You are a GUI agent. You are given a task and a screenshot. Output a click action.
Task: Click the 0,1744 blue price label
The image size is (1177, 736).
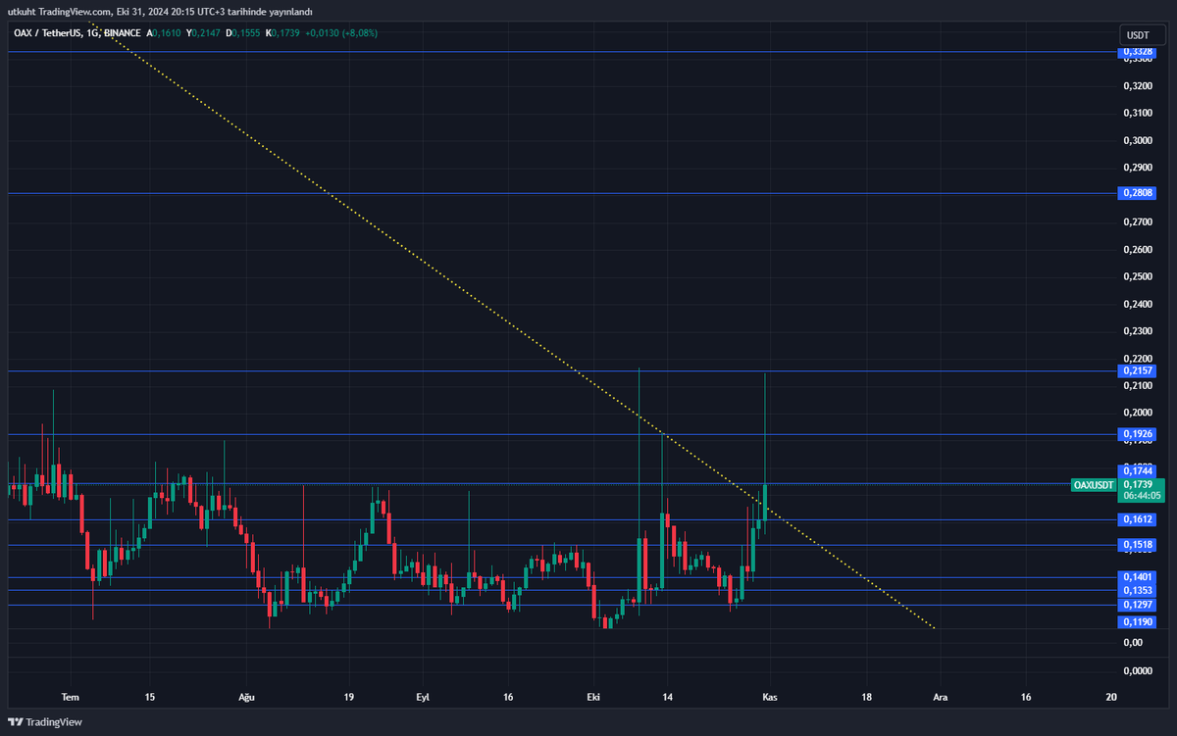tap(1138, 471)
